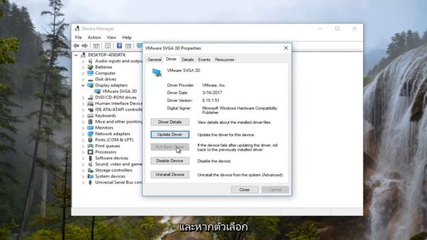Click the Disable Device button
427x240 pixels.
click(x=170, y=161)
